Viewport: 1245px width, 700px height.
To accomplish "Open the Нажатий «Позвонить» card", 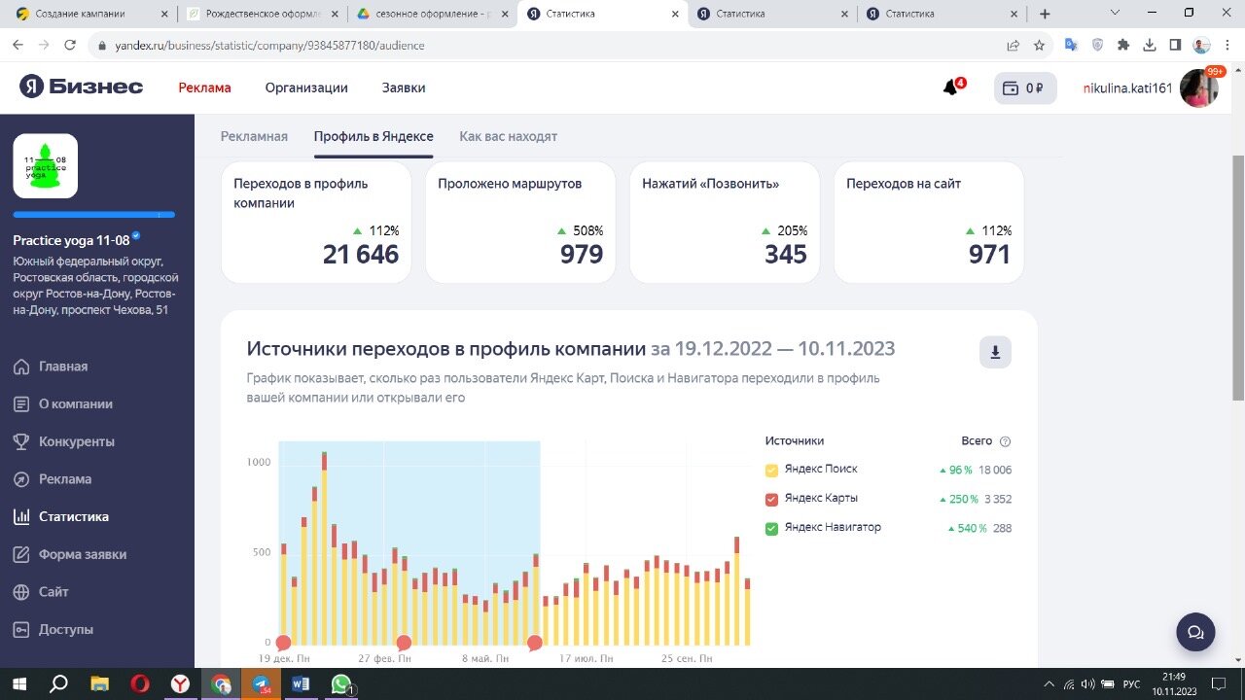I will tap(725, 223).
